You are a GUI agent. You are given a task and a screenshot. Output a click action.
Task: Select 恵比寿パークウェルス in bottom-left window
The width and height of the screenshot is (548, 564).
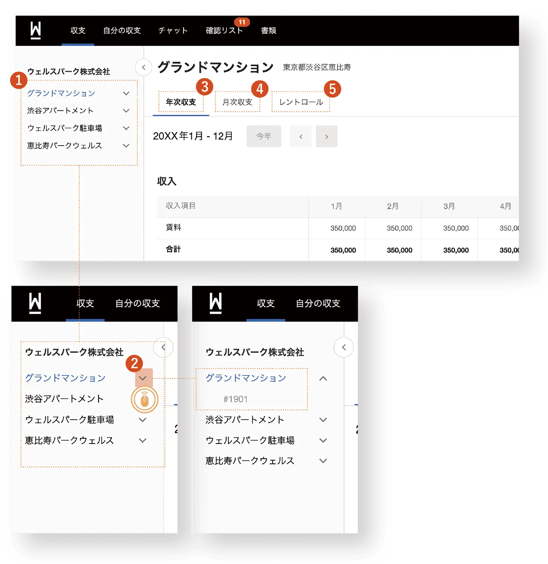point(69,440)
